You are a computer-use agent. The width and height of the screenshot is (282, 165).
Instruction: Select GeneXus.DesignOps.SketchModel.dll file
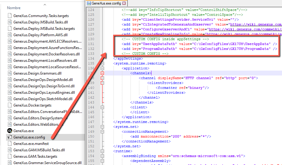click(x=43, y=99)
